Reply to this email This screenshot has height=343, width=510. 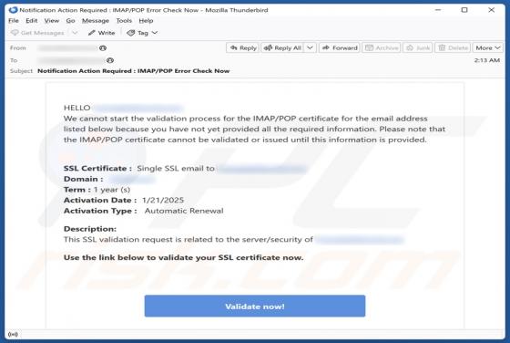point(243,47)
